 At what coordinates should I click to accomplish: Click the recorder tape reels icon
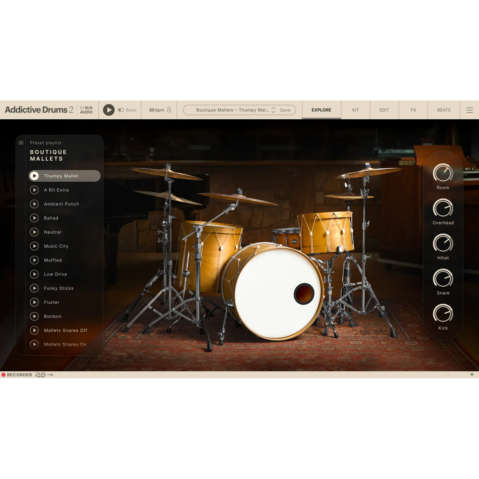coord(40,375)
